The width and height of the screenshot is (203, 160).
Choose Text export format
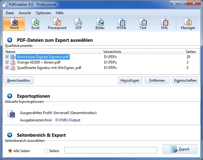point(143,24)
